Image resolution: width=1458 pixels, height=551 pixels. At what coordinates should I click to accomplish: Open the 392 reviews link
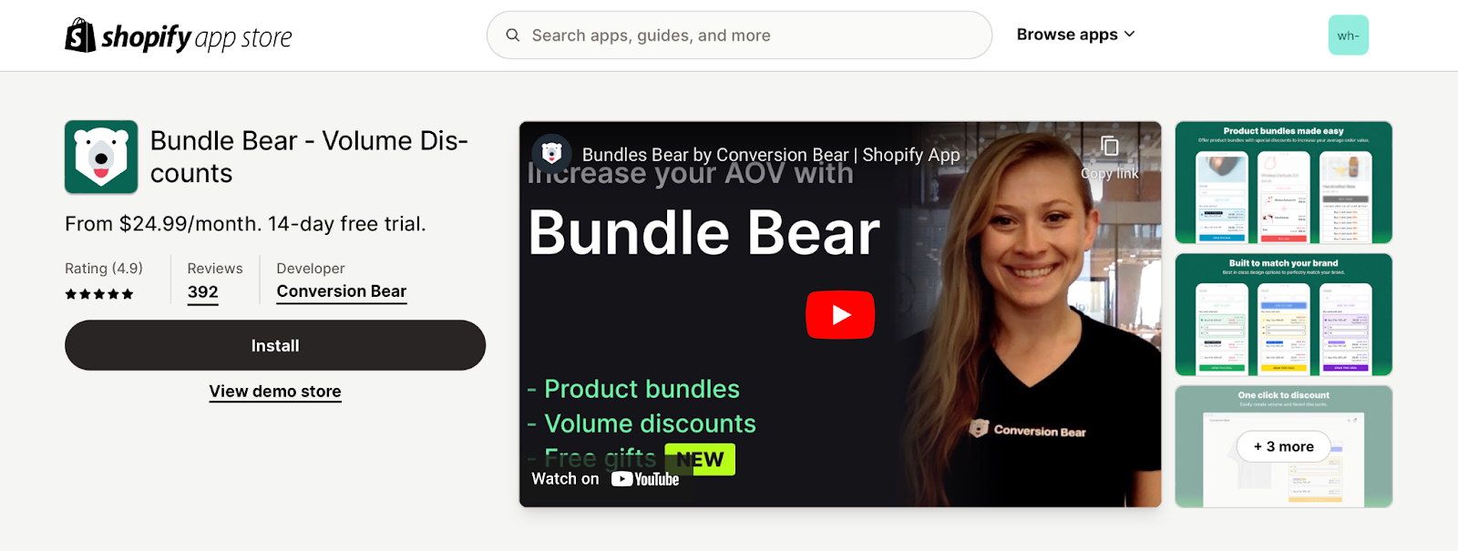coord(202,292)
